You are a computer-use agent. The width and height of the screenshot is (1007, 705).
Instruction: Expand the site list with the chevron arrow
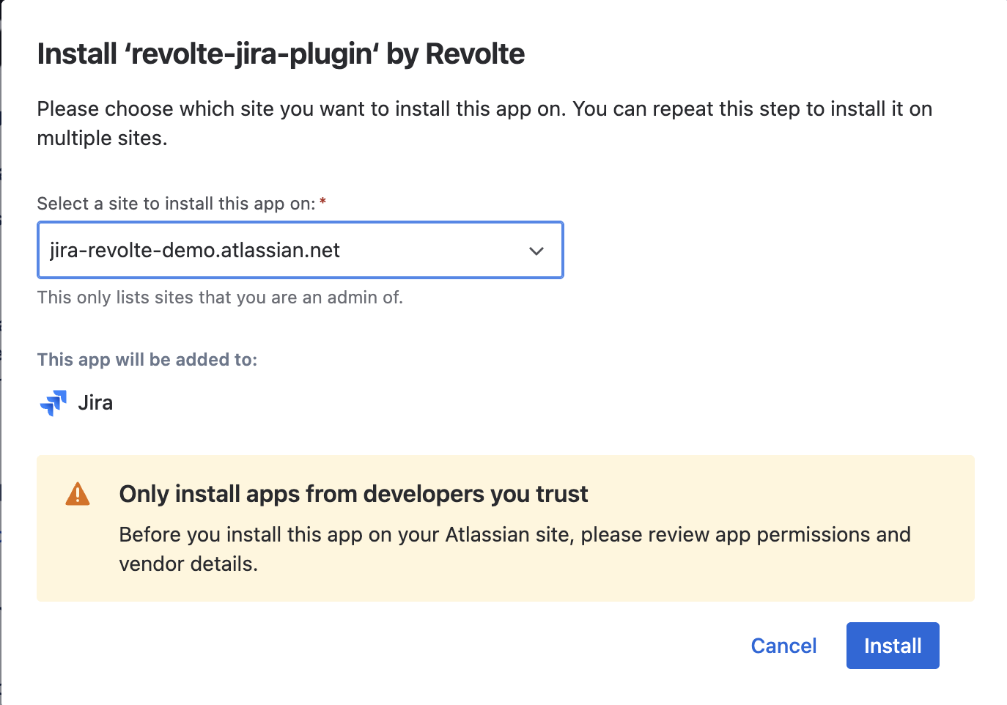point(536,251)
